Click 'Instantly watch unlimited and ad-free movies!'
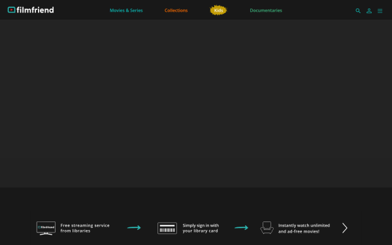Viewport: 392px width, 245px height. 304,228
